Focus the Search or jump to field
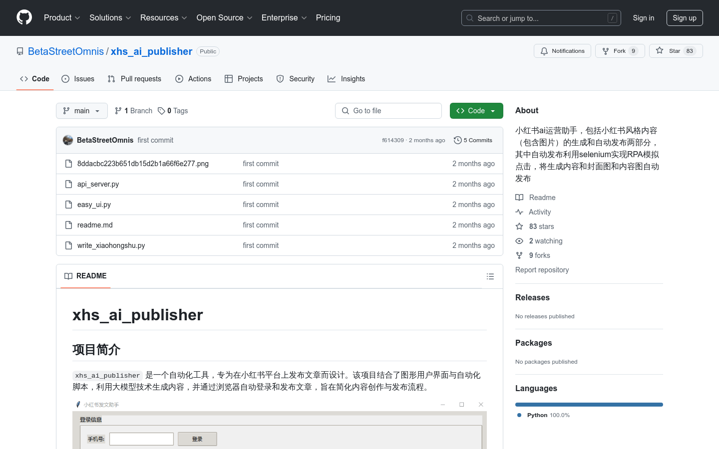The image size is (719, 449). click(x=541, y=18)
